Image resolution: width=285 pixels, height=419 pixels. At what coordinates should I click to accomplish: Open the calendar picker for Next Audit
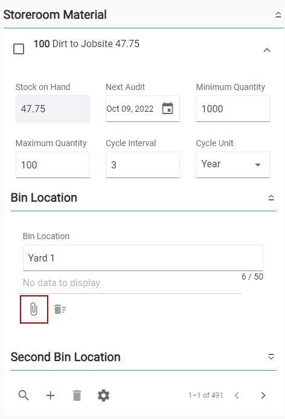click(x=168, y=109)
